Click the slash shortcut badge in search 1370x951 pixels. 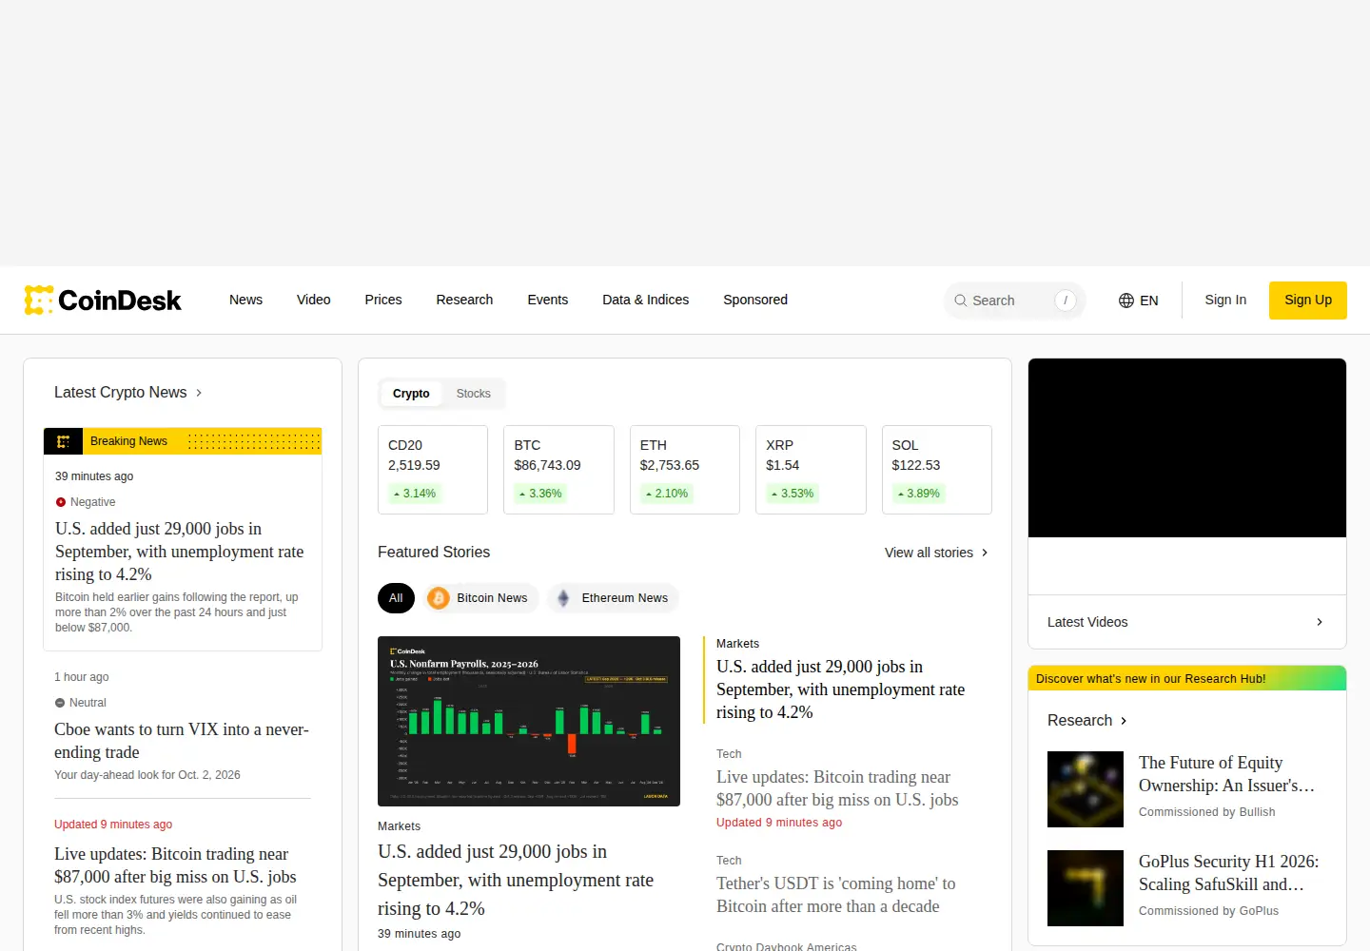[1066, 301]
